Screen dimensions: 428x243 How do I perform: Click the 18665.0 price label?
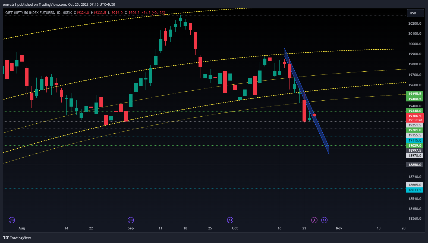click(414, 185)
